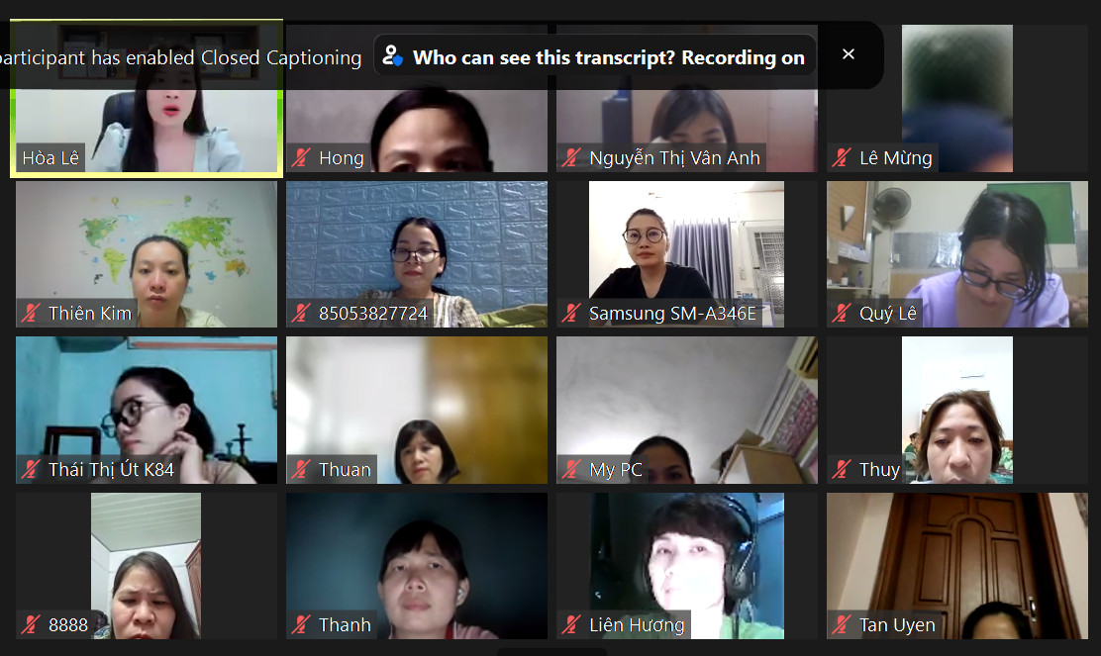This screenshot has height=656, width=1101.
Task: Click the Tan Uyen name label
Action: click(x=897, y=624)
